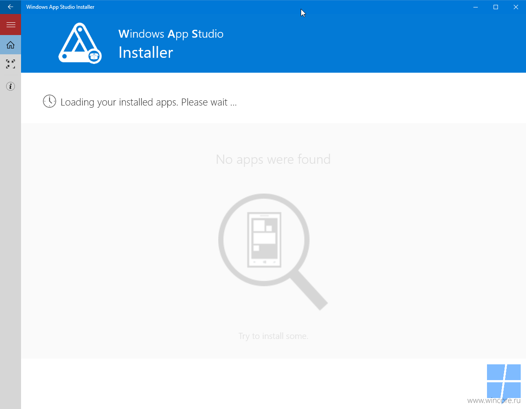The width and height of the screenshot is (526, 409).
Task: Click the clock loading icon
Action: pyautogui.click(x=50, y=101)
